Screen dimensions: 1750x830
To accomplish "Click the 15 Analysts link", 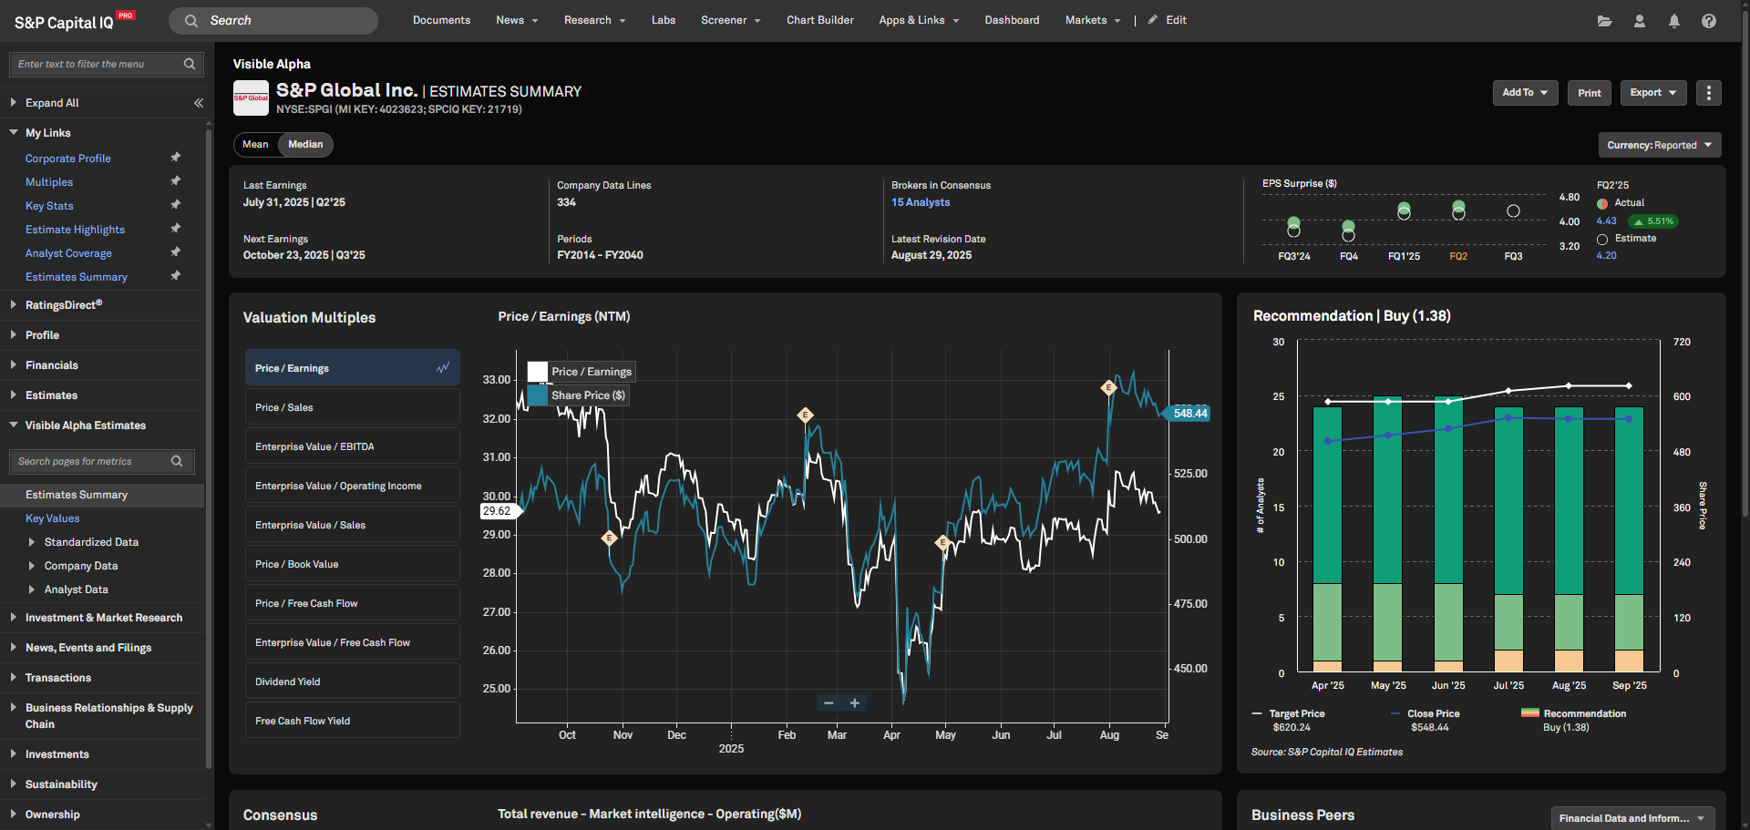I will pyautogui.click(x=921, y=202).
